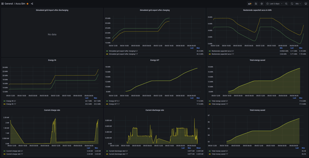Open the Current charge rate panel menu
Image resolution: width=309 pixels, height=158 pixels.
(x=52, y=110)
